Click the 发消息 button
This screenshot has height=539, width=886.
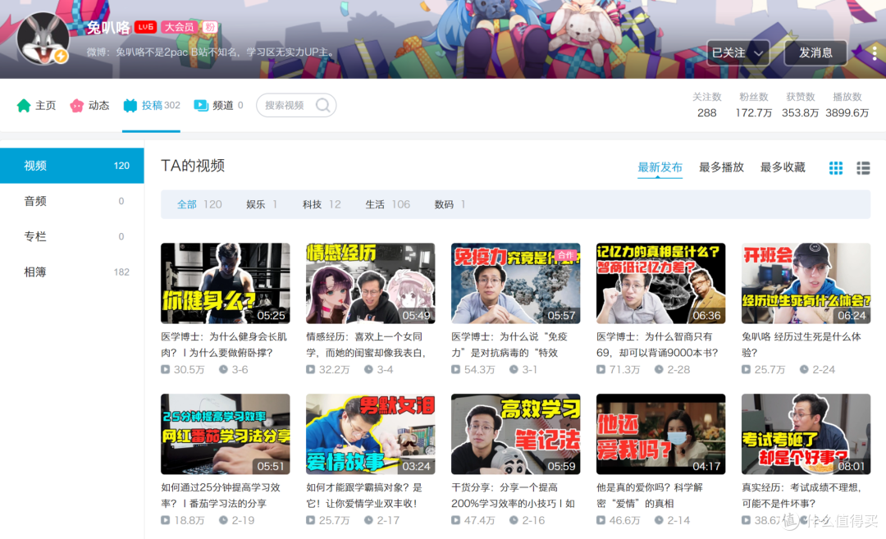click(815, 53)
